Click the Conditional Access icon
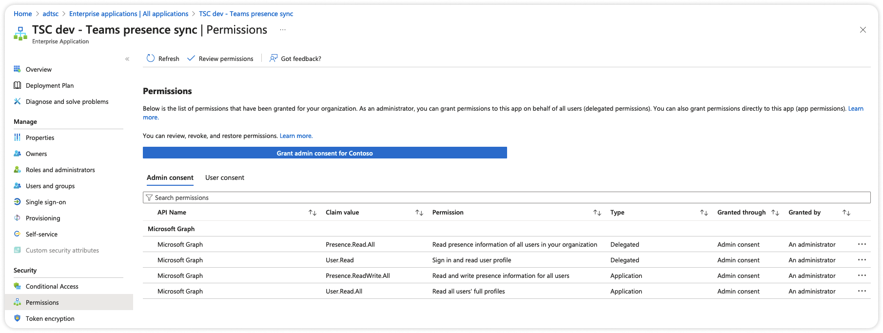The width and height of the screenshot is (883, 333). tap(17, 286)
